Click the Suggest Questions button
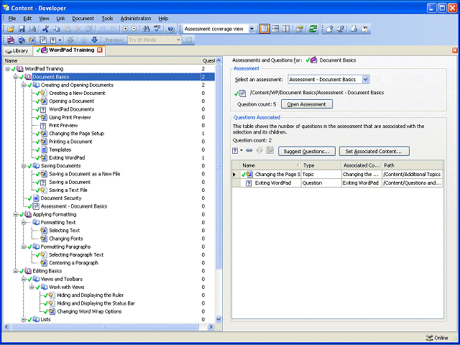This screenshot has height=345, width=460. (307, 152)
